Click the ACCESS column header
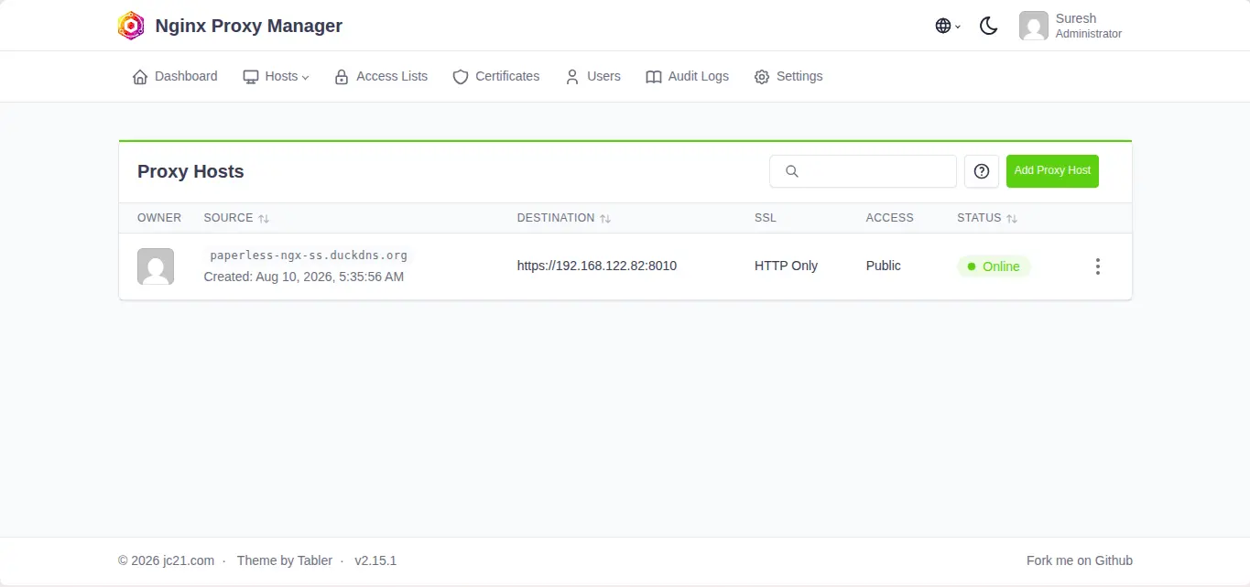This screenshot has height=587, width=1250. coord(890,218)
